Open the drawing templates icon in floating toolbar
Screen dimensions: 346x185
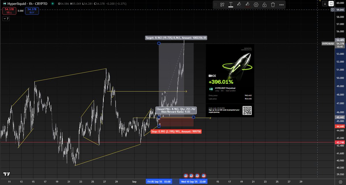222,5
